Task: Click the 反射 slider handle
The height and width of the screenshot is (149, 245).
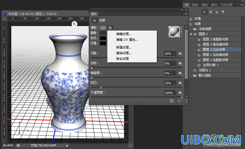Action: (x=92, y=68)
